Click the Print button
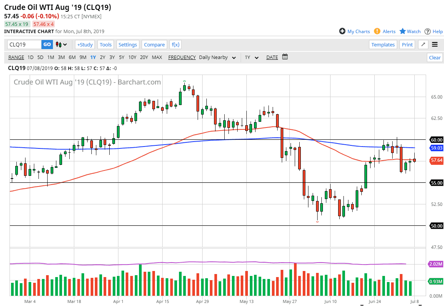This screenshot has height=306, width=444. 407,45
